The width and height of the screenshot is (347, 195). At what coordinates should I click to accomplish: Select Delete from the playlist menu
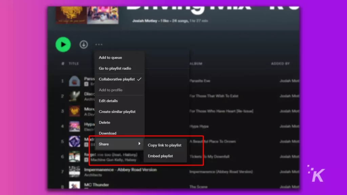[x=104, y=122]
